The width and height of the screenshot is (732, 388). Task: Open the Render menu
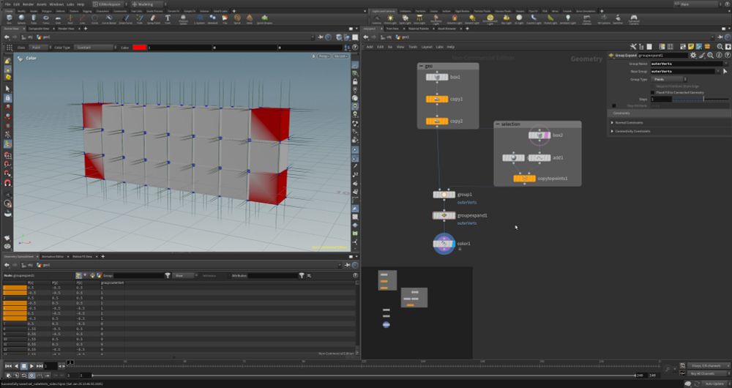pyautogui.click(x=29, y=4)
